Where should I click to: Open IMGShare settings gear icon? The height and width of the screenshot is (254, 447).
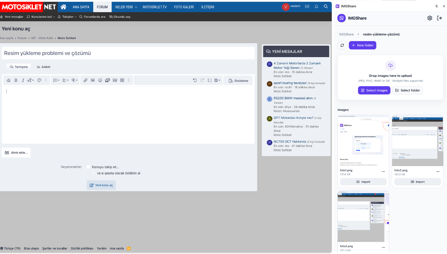pos(430,18)
